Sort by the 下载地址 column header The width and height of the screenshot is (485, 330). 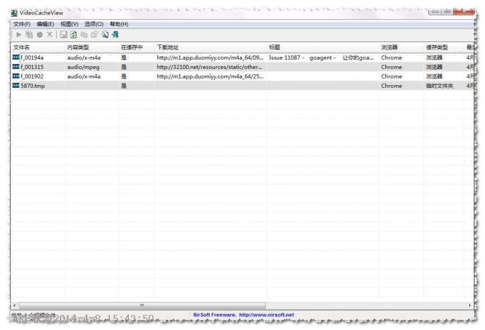211,47
